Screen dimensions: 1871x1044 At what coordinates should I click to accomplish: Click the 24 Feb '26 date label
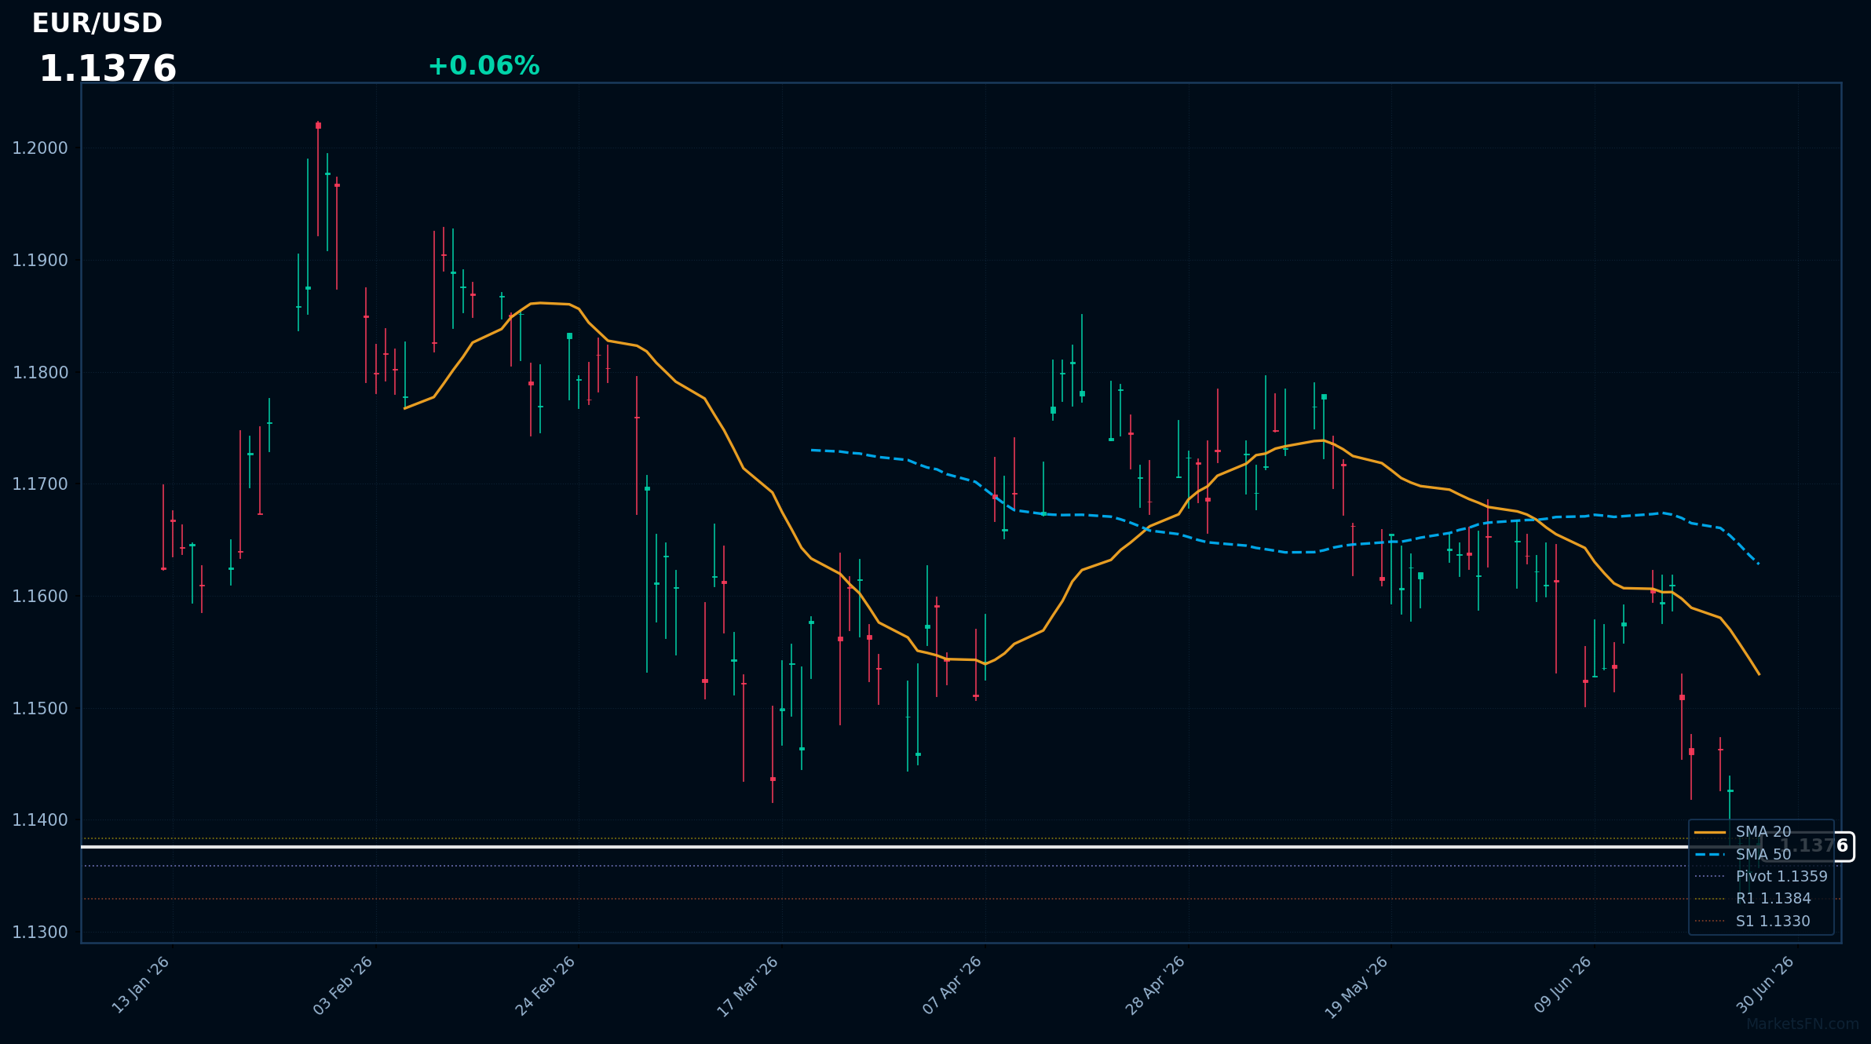tap(546, 986)
